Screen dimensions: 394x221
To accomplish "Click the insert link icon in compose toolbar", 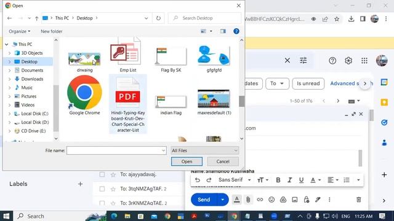I will coord(260,200).
